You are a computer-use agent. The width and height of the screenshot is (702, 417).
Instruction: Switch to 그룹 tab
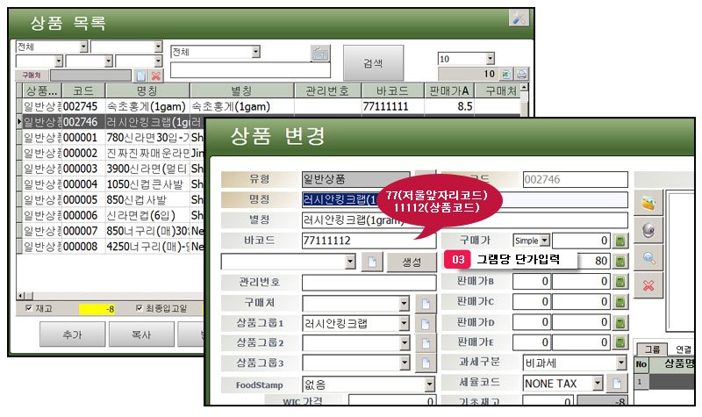click(x=652, y=349)
